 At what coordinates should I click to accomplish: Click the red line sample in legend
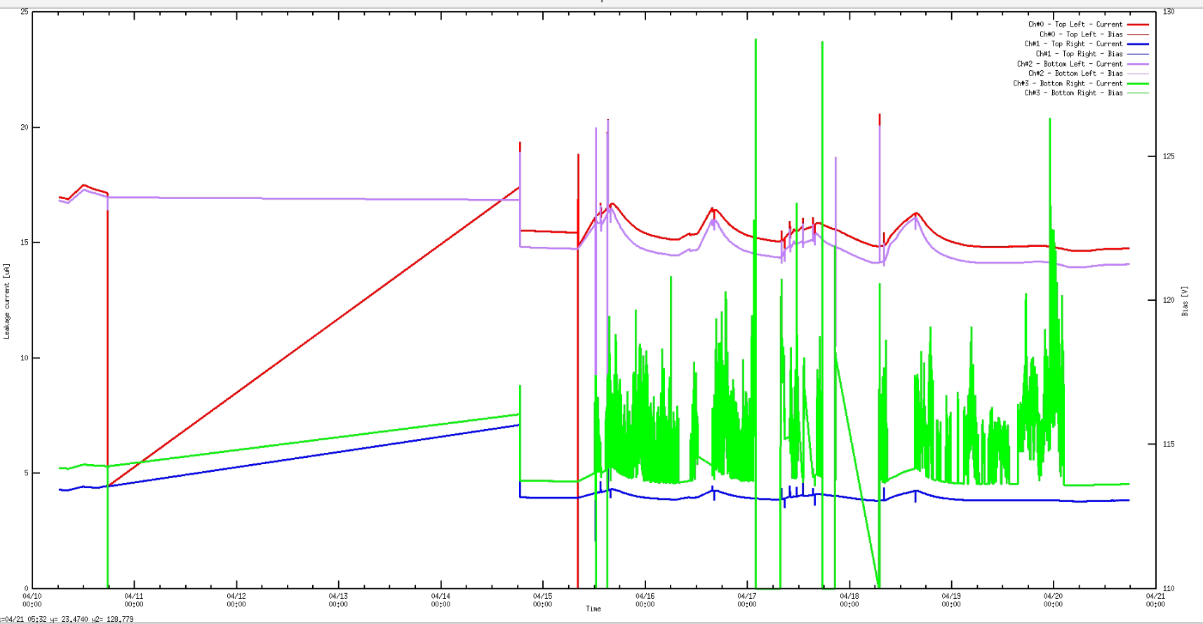(1138, 25)
